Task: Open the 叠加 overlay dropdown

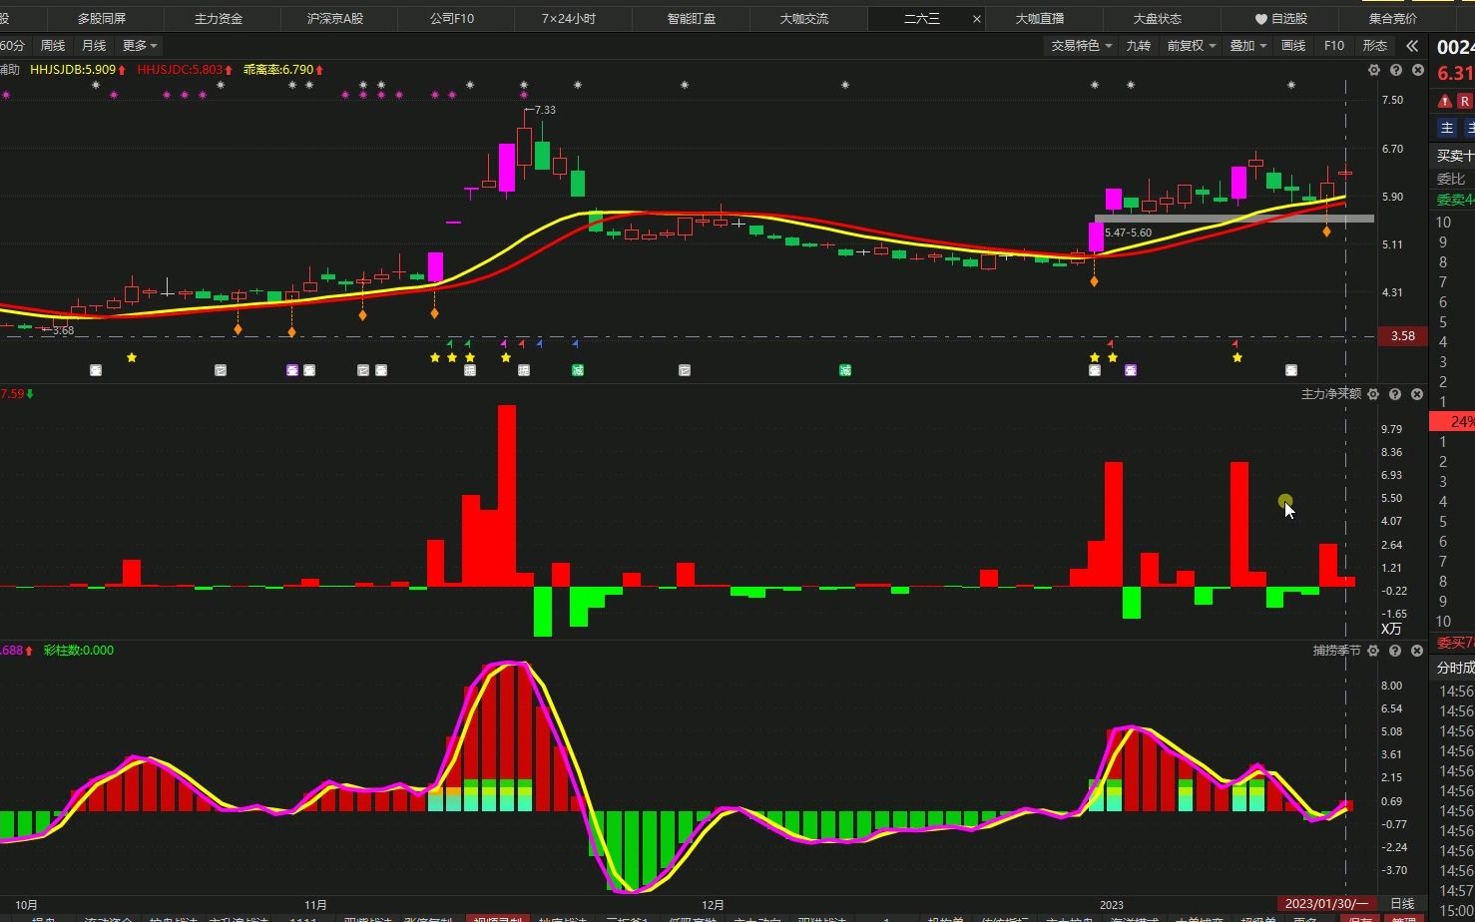Action: pos(1248,46)
